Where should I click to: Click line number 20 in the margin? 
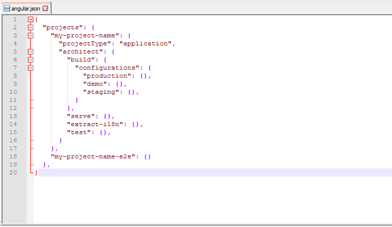tap(13, 173)
